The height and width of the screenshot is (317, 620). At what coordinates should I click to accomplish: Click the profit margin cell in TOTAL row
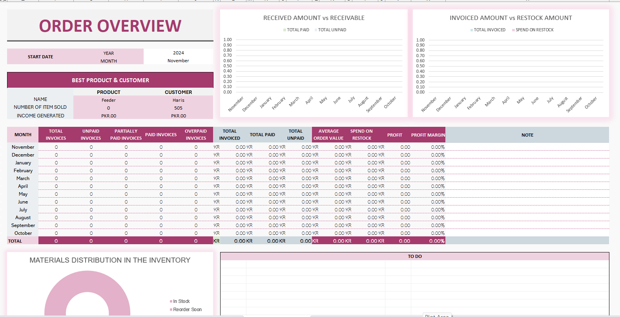pos(428,241)
